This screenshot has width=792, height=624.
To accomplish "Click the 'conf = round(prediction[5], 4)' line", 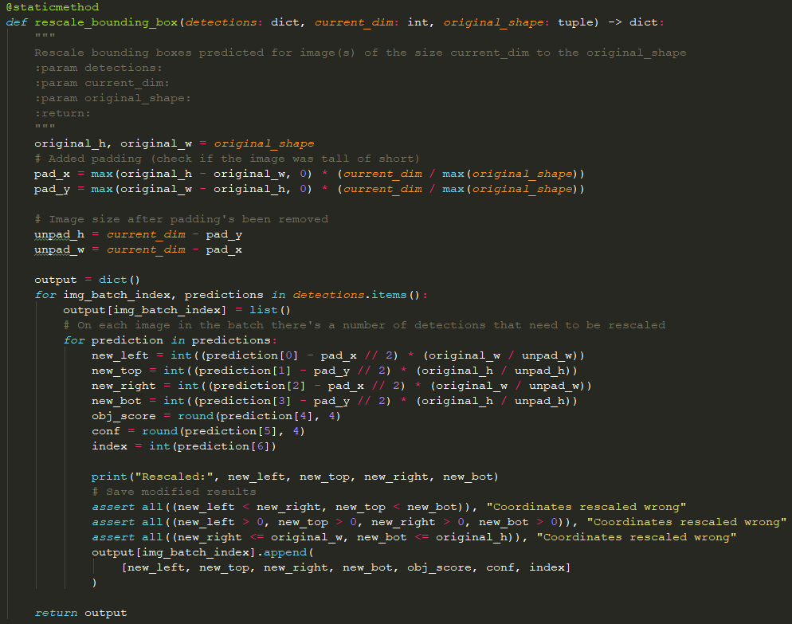I will point(198,431).
